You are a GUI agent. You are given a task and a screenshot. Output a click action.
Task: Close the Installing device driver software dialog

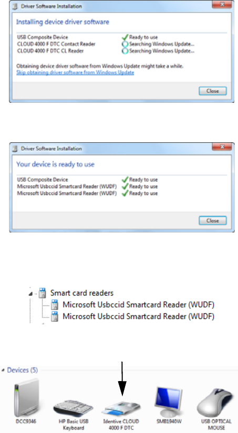pyautogui.click(x=213, y=91)
